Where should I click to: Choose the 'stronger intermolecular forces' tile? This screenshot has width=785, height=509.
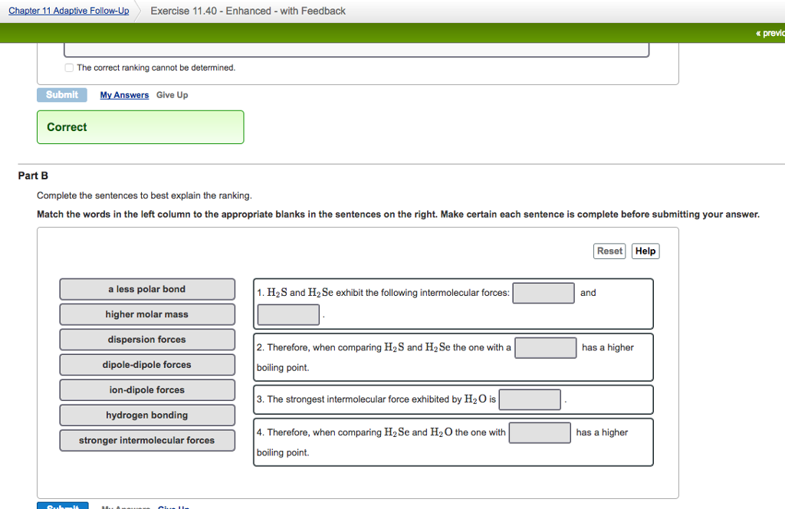(x=147, y=441)
